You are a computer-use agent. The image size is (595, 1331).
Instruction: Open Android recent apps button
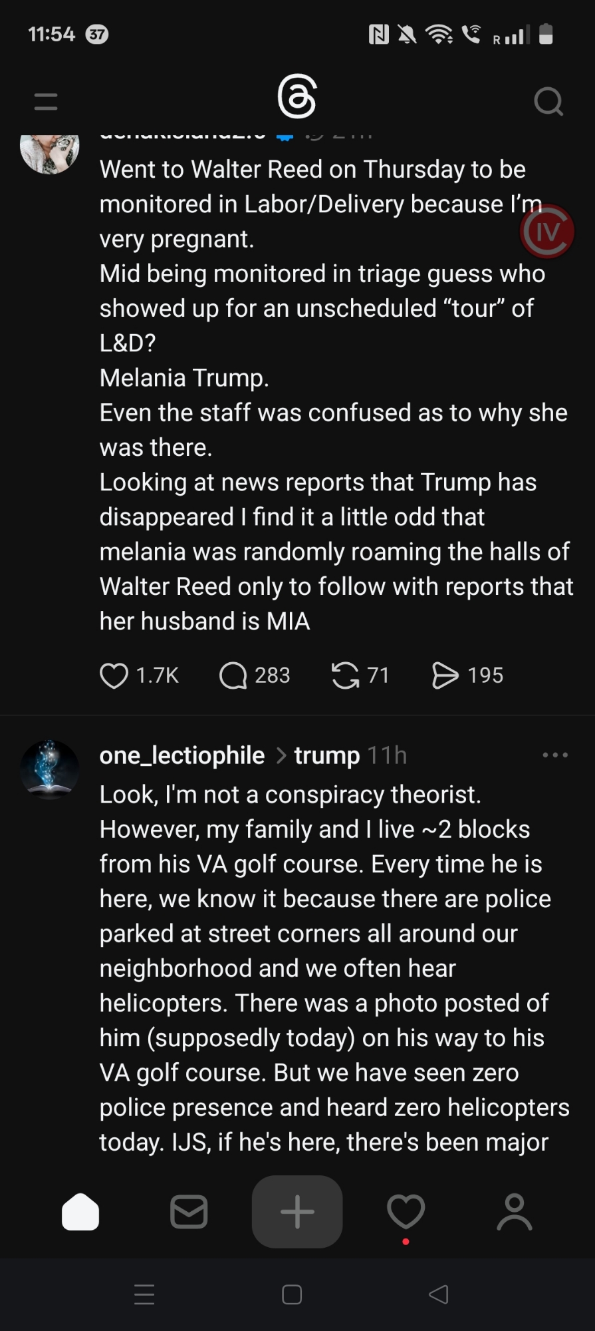pyautogui.click(x=144, y=1294)
